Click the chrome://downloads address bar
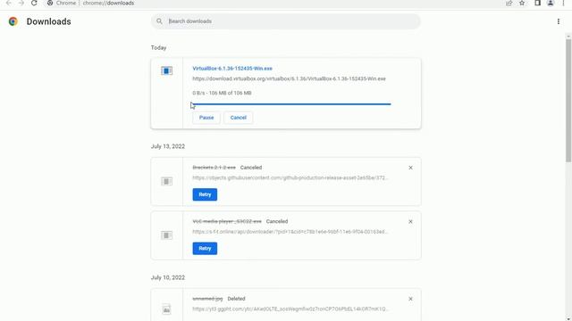Screen dimensions: 572x321 [x=108, y=3]
